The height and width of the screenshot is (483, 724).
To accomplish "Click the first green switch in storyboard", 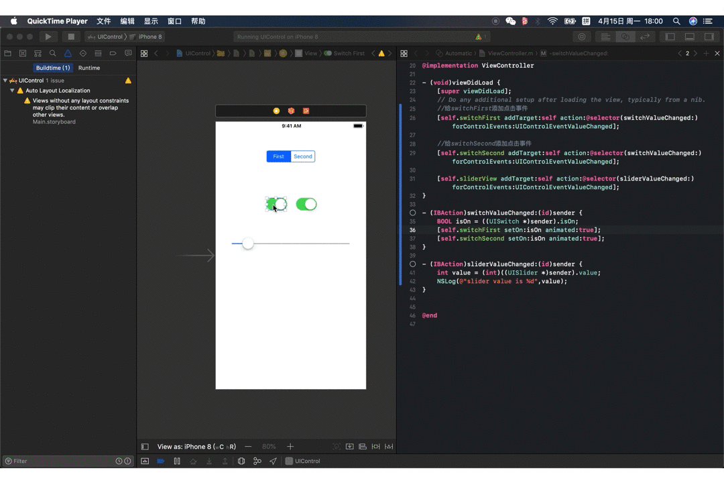I will coord(276,205).
